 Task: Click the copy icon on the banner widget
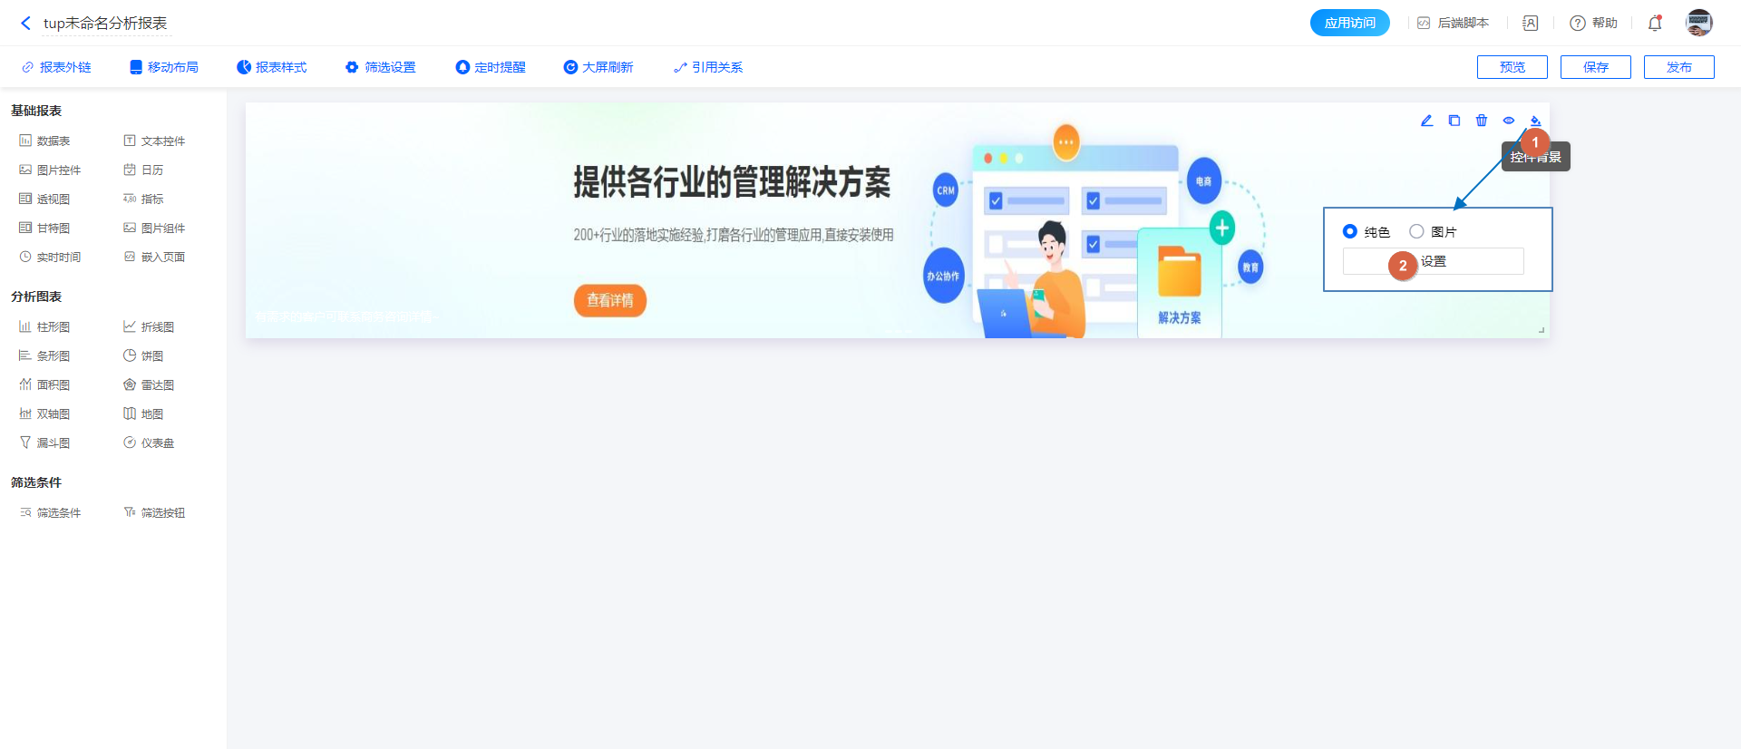[x=1454, y=121]
